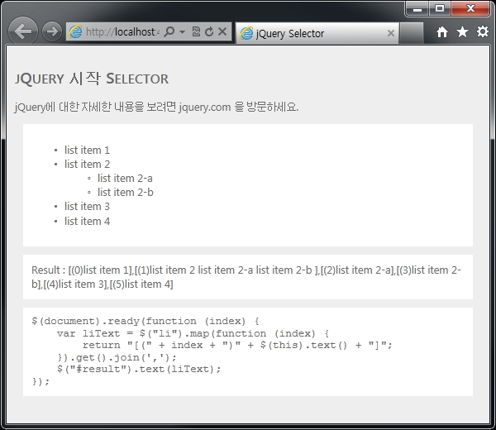Screen dimensions: 496x430
Task: Close the jQuery Selector tab
Action: [x=391, y=33]
